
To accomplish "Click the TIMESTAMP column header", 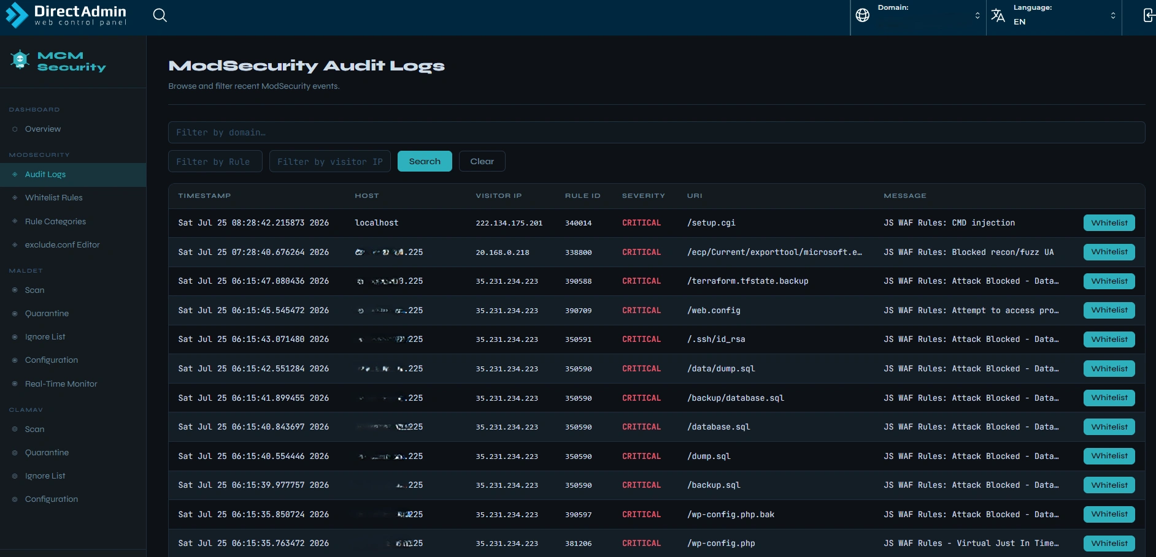I will pyautogui.click(x=204, y=196).
